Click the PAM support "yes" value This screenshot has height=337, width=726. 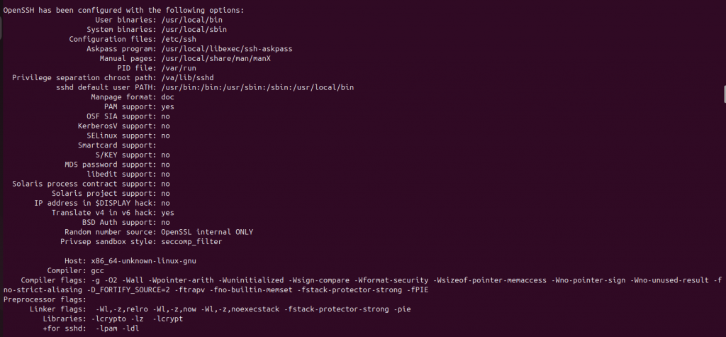(168, 106)
